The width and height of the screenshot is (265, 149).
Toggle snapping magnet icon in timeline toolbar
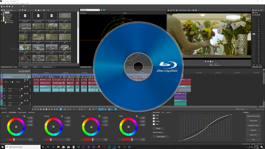[x=100, y=109]
